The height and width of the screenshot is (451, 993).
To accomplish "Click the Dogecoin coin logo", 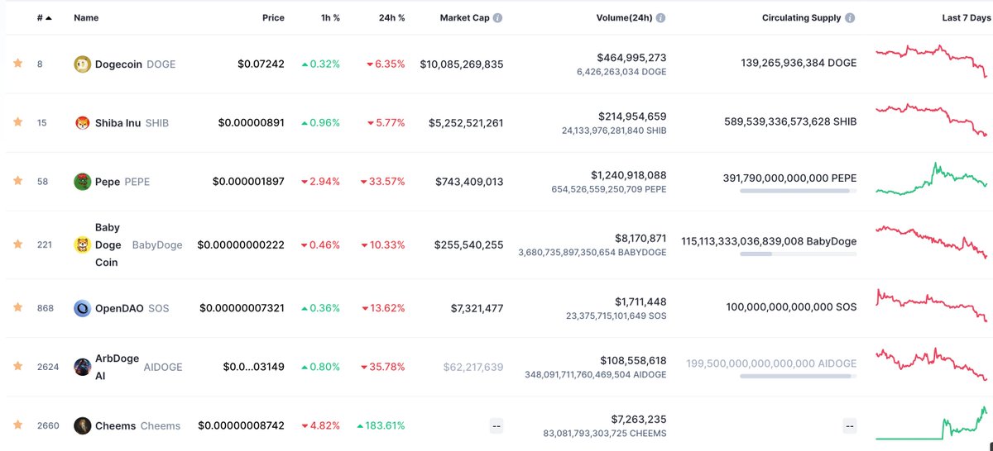I will tap(82, 64).
